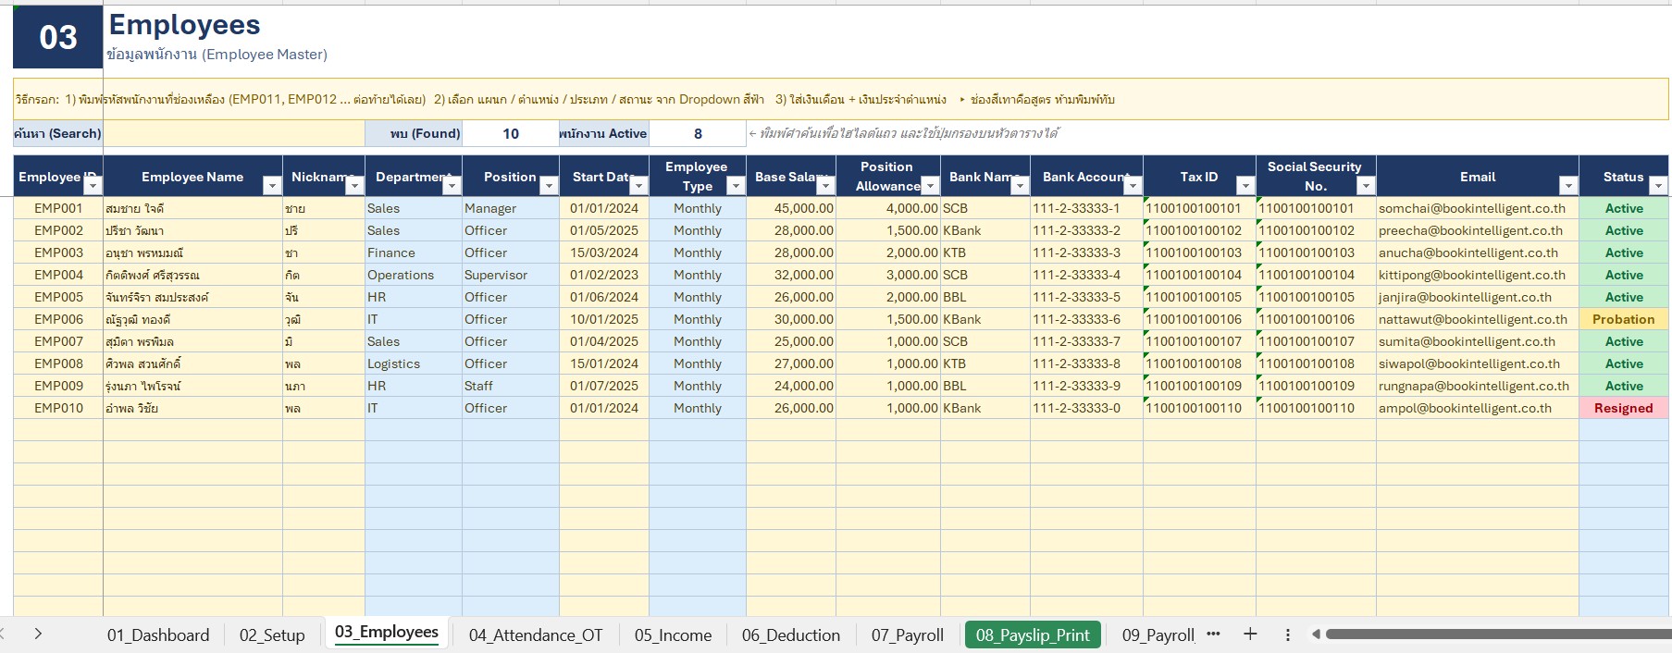Viewport: 1672px width, 653px height.
Task: Open the partially shown 09_Payroll sheet tab
Action: [x=1158, y=635]
